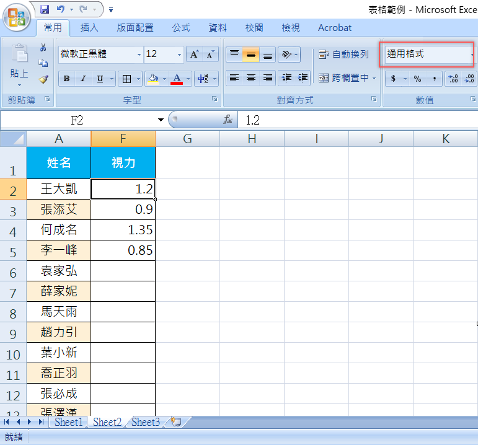
Task: Switch to the Sheet1 worksheet tab
Action: (68, 422)
